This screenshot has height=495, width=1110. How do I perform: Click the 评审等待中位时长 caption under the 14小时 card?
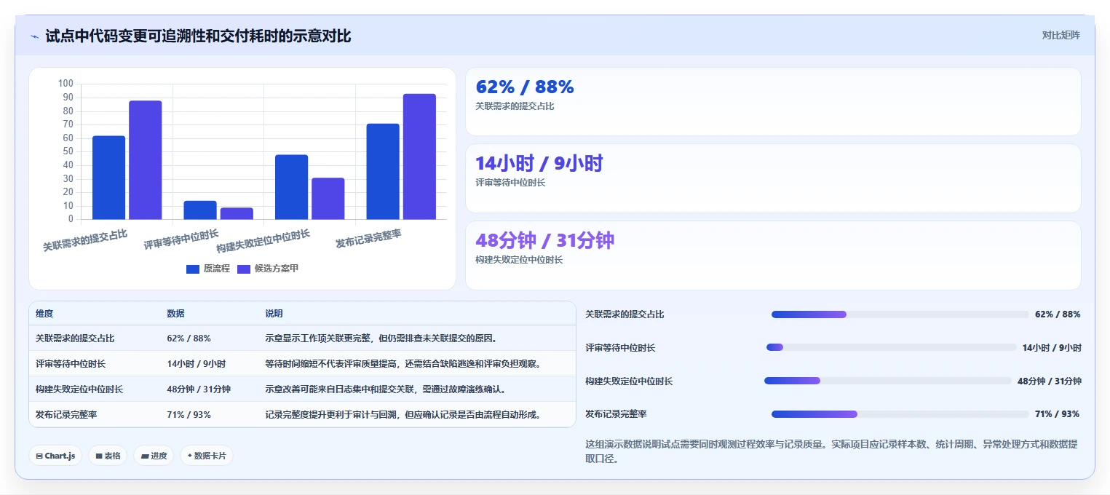point(510,183)
